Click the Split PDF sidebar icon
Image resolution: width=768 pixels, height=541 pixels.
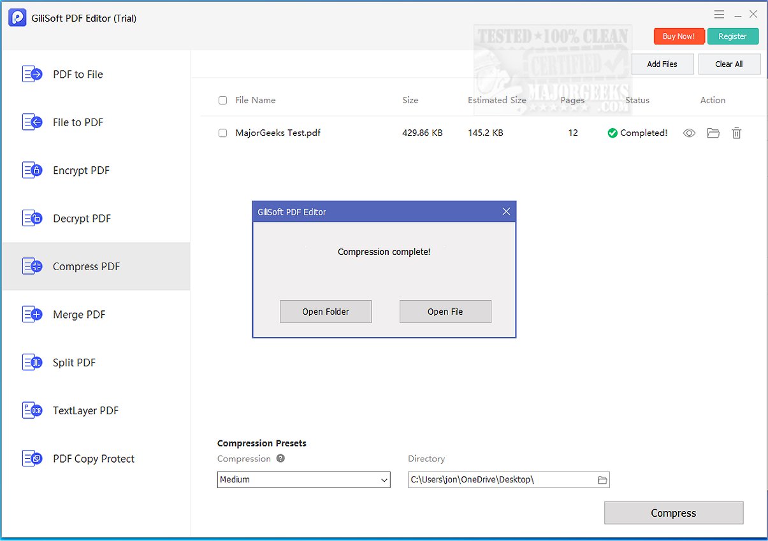pyautogui.click(x=32, y=363)
